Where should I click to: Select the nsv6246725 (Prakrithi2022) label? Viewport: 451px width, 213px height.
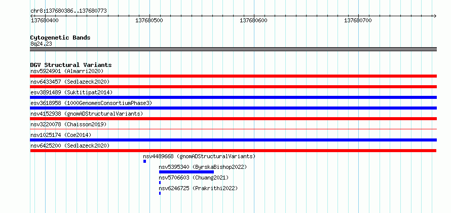point(198,188)
